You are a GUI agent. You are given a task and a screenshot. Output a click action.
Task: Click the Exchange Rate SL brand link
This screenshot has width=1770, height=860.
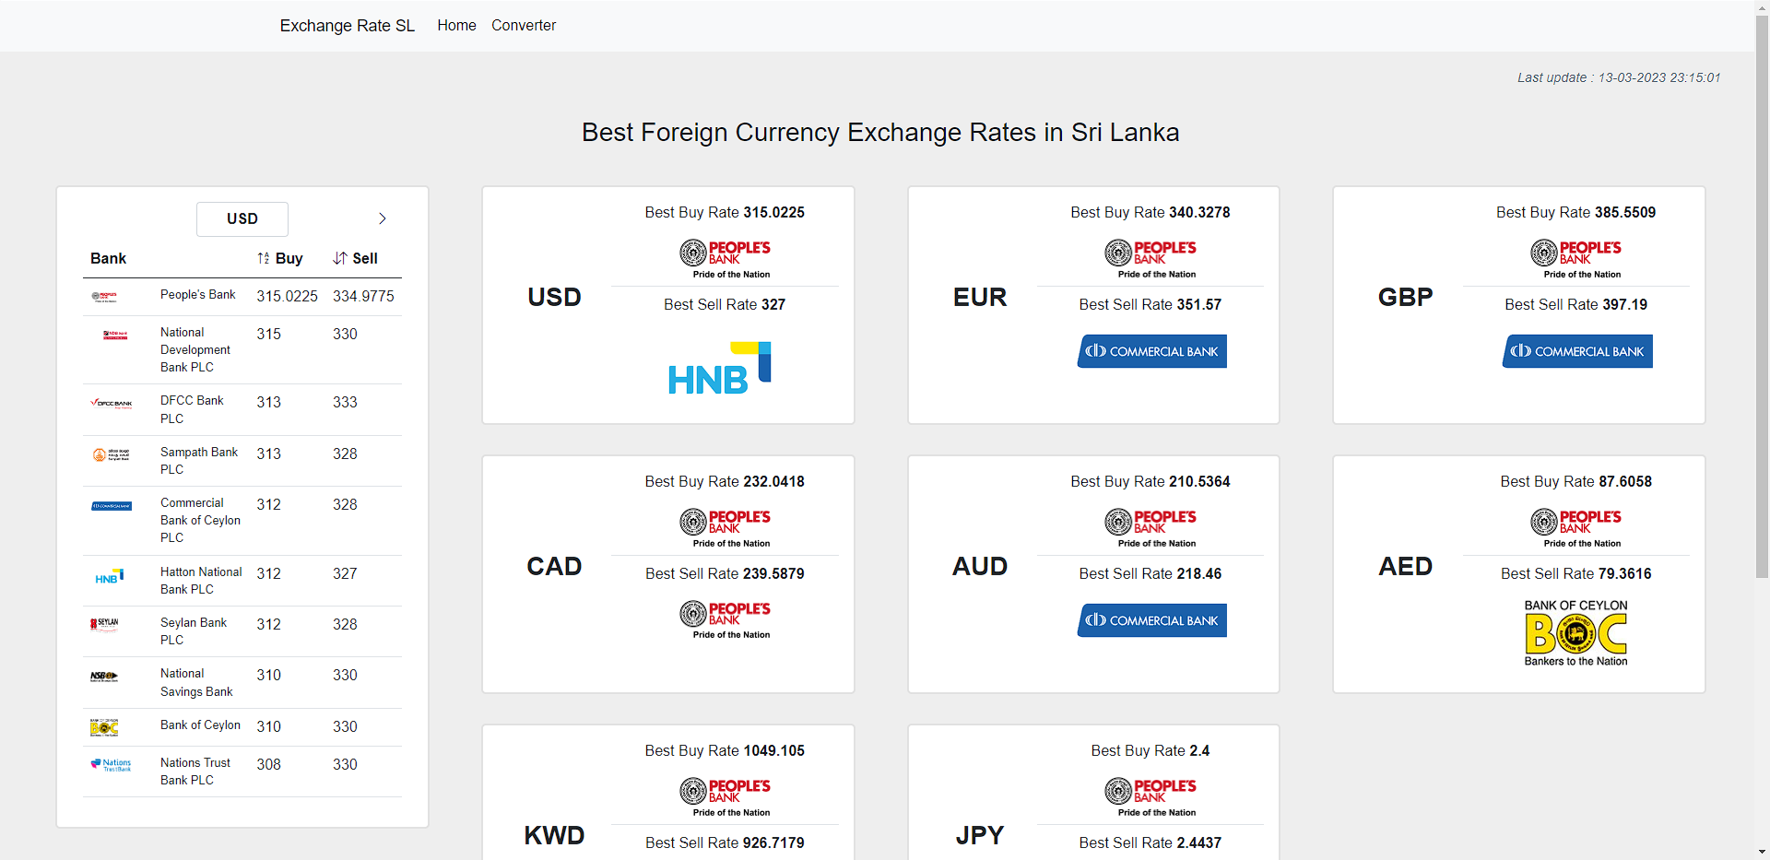[x=348, y=26]
